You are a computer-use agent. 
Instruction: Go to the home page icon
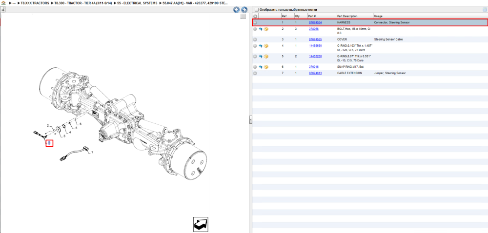point(3,3)
